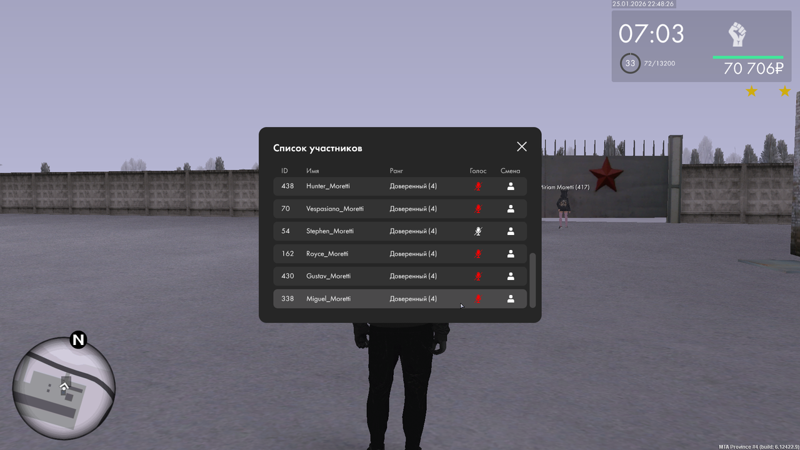This screenshot has width=800, height=450.
Task: Select the name Vespasiano_Moretti
Action: (x=335, y=209)
